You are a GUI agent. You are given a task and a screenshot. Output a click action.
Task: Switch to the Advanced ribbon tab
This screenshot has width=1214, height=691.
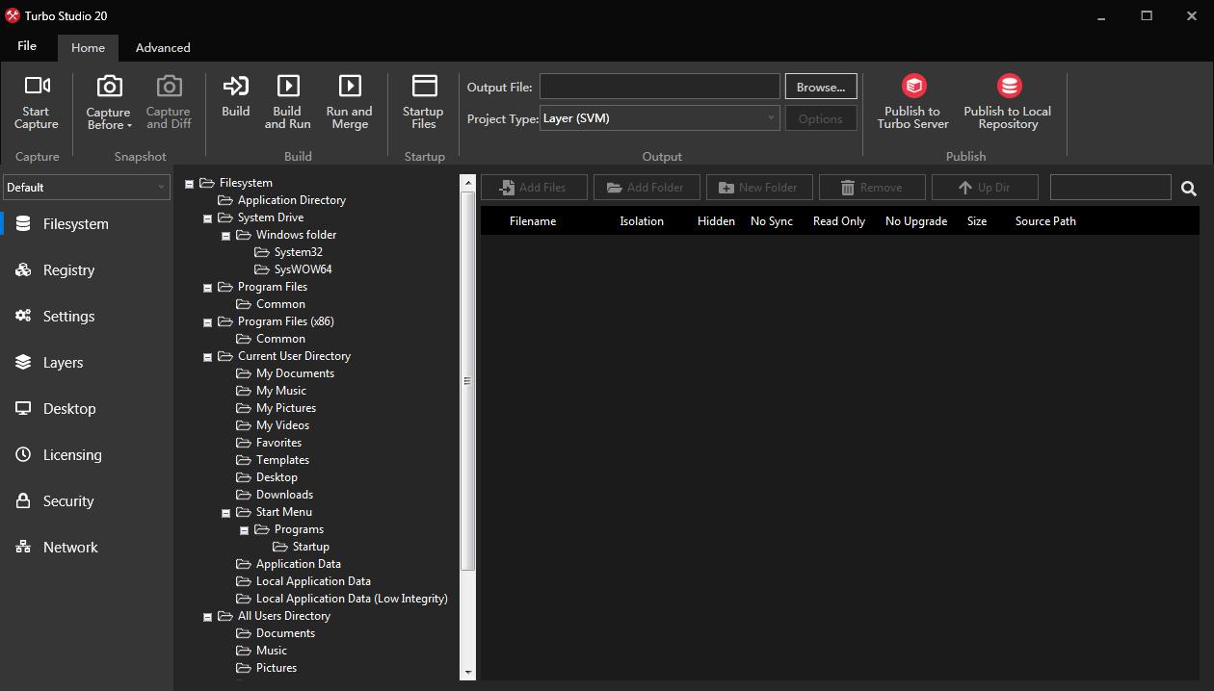tap(163, 47)
